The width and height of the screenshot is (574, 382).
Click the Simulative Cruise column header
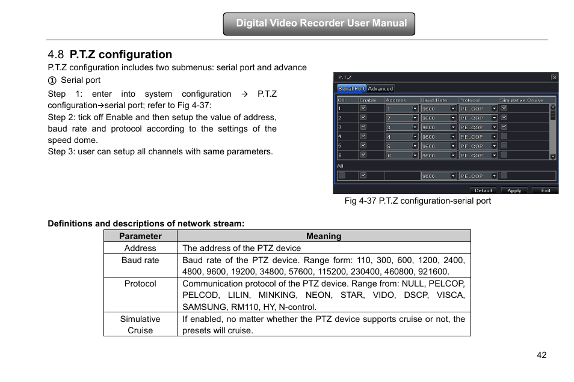tap(522, 100)
